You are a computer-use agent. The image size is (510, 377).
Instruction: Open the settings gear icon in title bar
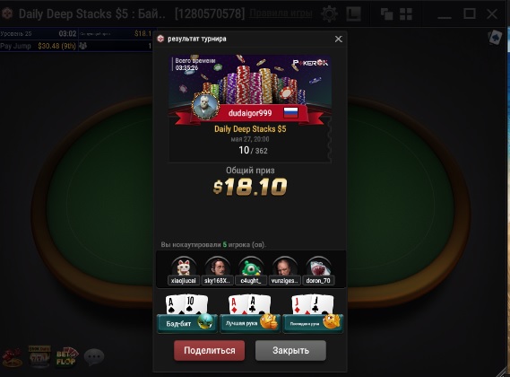click(x=330, y=14)
